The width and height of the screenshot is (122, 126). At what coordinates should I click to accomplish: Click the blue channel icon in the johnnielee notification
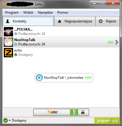tap(39, 78)
